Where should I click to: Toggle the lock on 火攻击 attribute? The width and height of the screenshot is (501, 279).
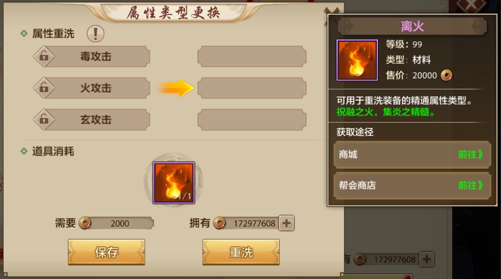tap(44, 88)
